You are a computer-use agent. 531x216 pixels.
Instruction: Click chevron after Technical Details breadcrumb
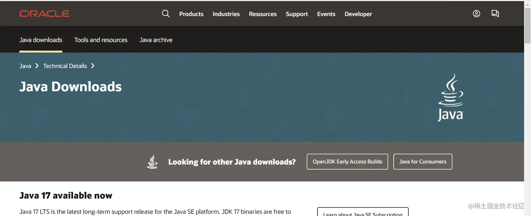tap(93, 66)
